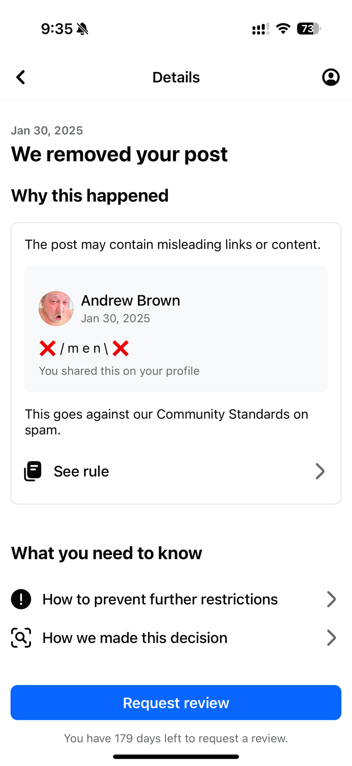Tap the removed post text with X marks

point(84,348)
